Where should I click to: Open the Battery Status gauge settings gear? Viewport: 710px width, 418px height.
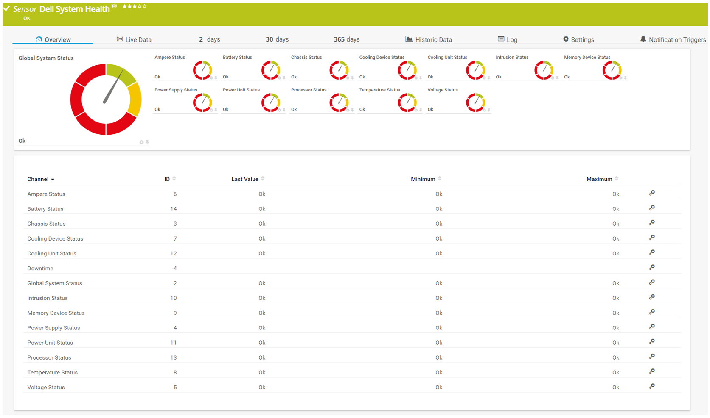[x=280, y=78]
